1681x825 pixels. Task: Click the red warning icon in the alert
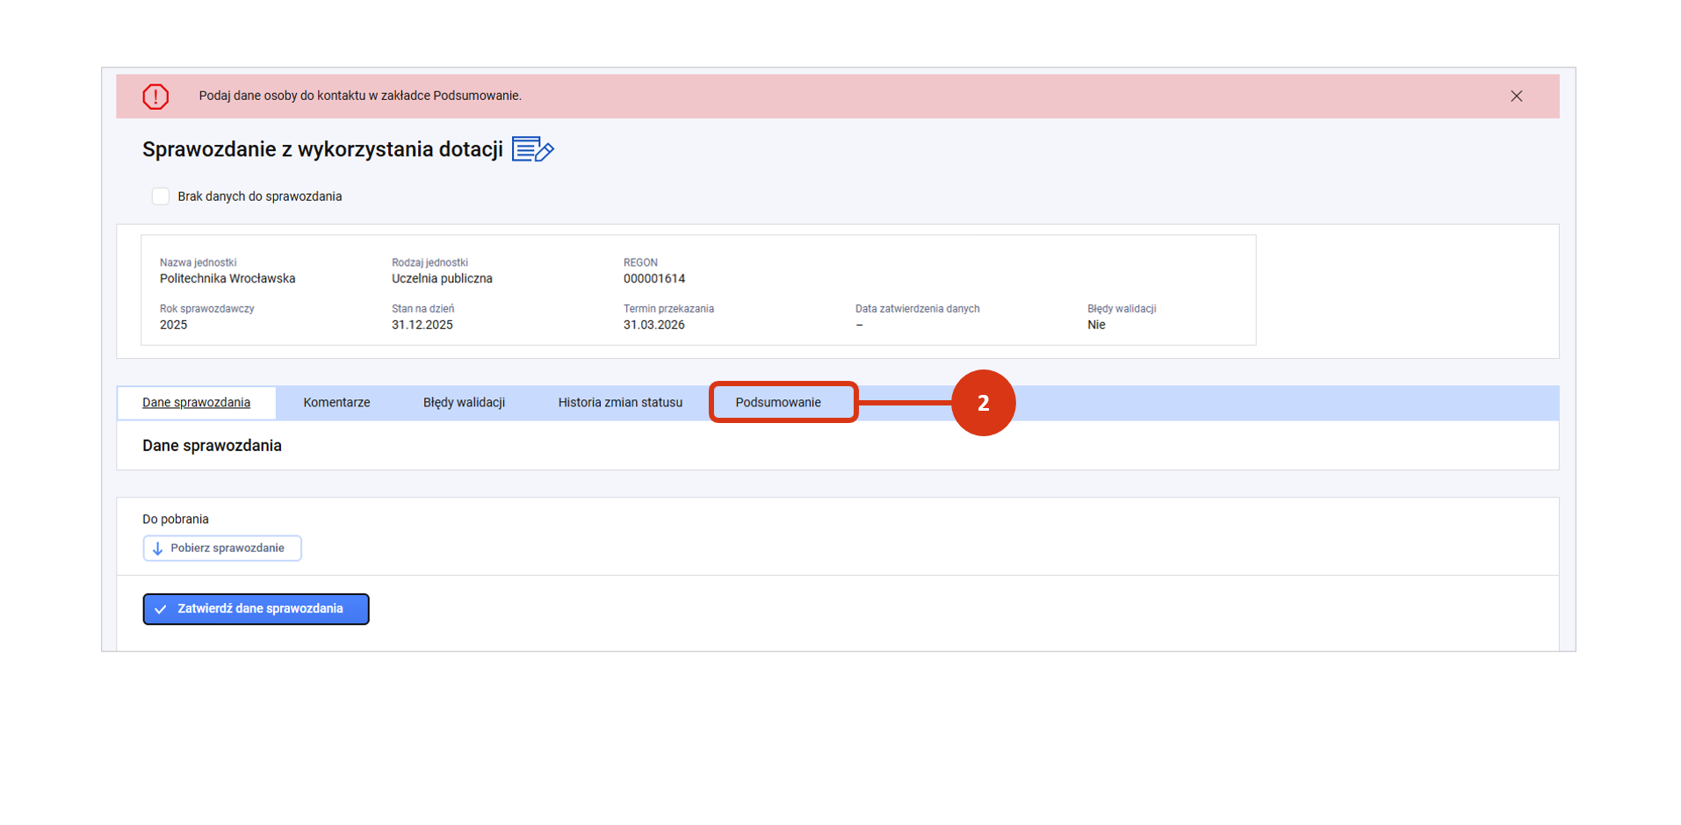(x=155, y=97)
